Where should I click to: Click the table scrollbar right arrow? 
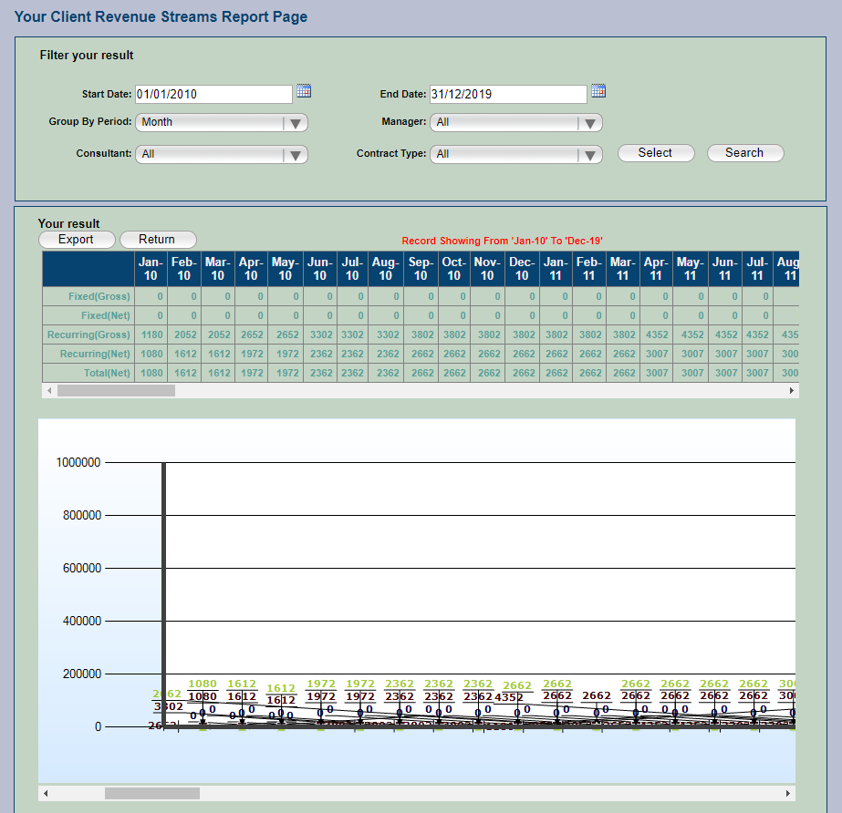coord(792,391)
